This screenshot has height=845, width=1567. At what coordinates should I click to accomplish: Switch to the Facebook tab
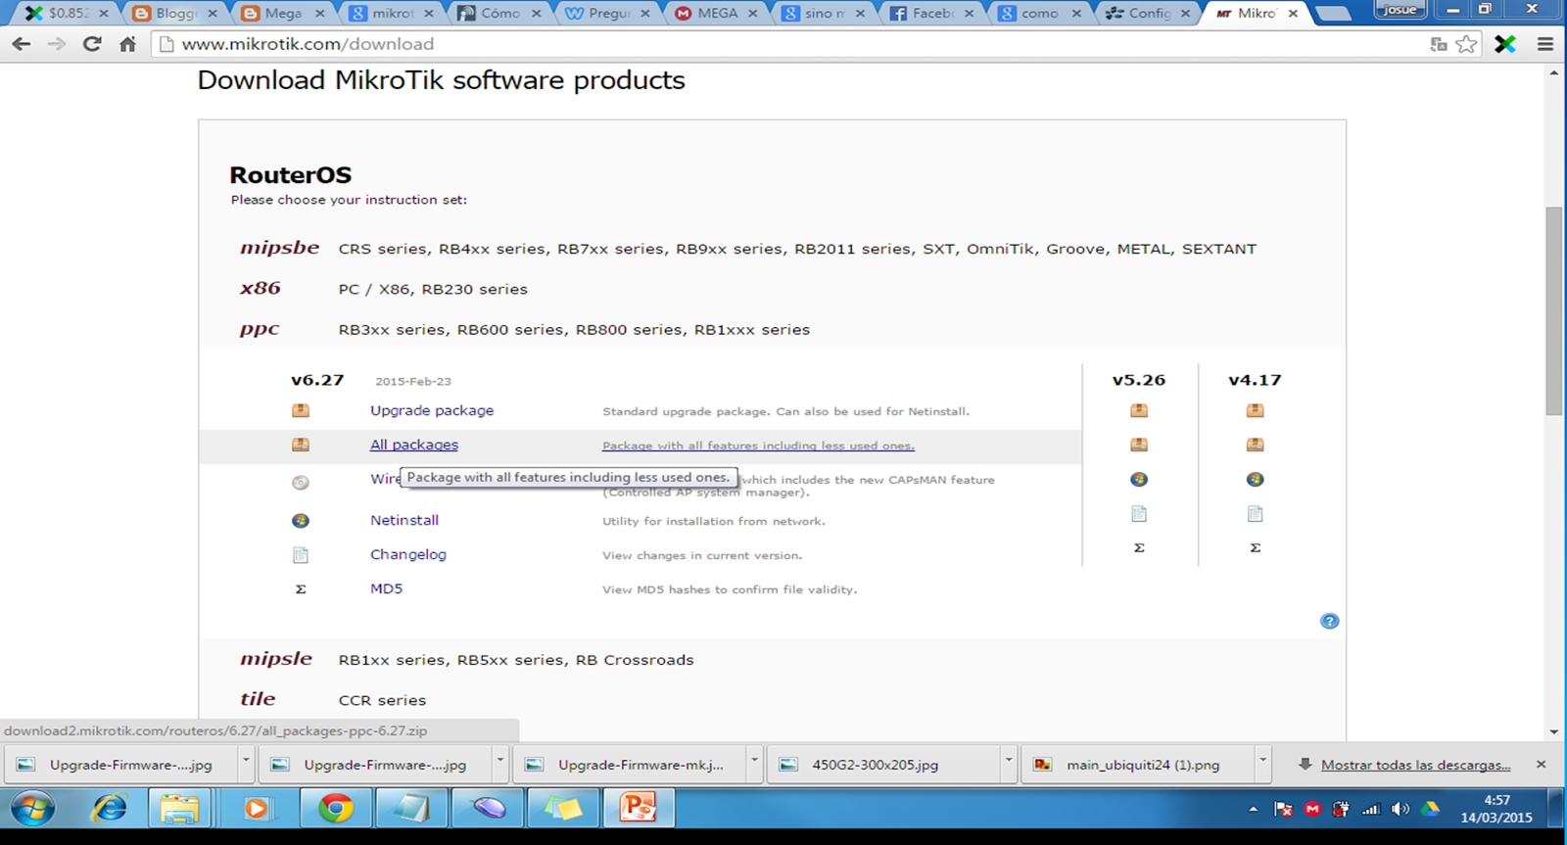pos(930,13)
